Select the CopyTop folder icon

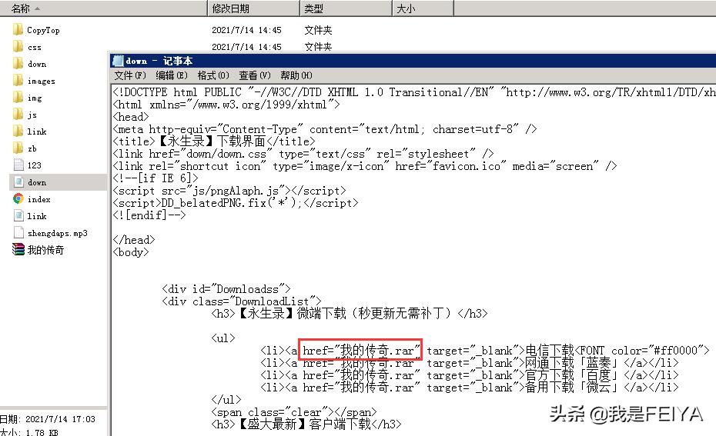(18, 30)
